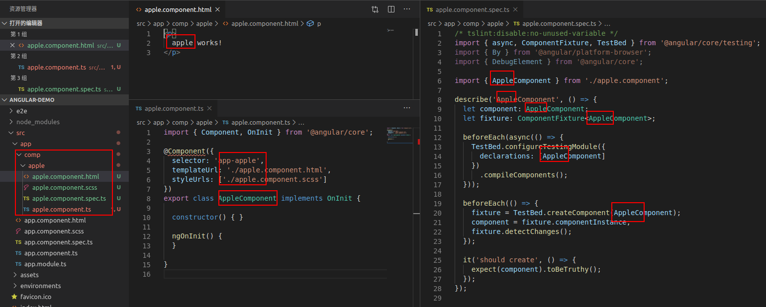This screenshot has width=766, height=307.
Task: Click the 第 2 组 group label
Action: pos(19,56)
